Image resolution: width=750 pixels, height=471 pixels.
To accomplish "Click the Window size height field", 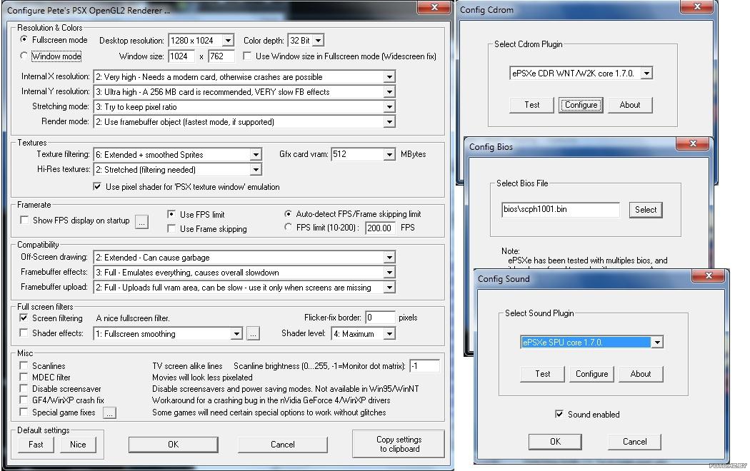I will (221, 56).
